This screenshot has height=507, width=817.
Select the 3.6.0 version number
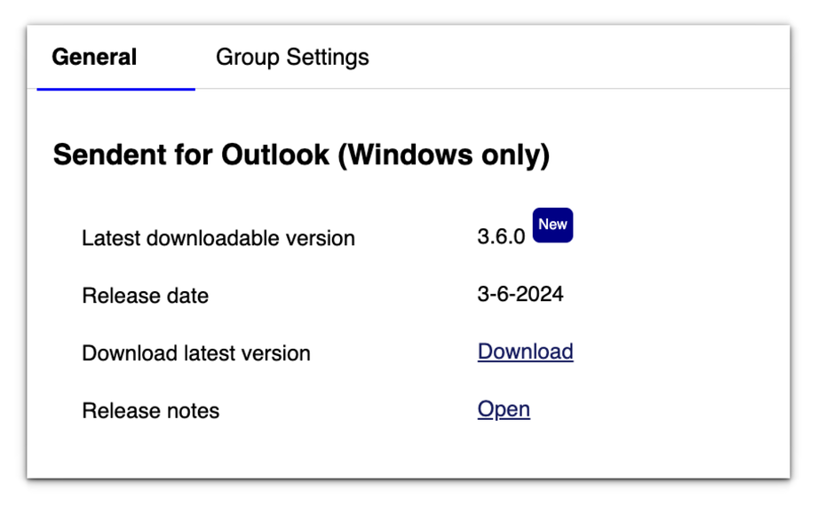click(501, 238)
